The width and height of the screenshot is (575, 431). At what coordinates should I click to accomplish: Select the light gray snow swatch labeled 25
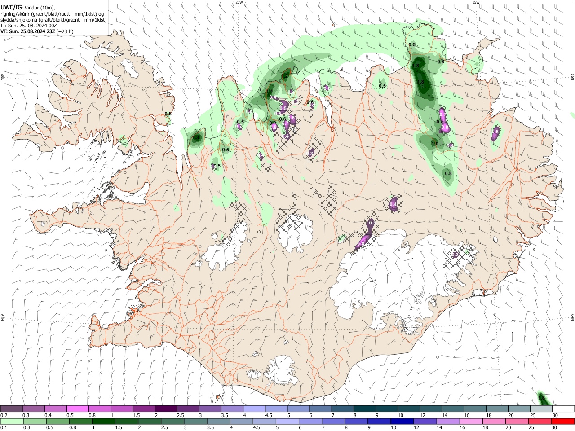pos(541,409)
